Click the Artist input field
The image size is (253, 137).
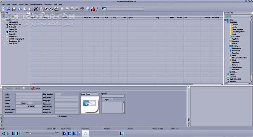click(x=29, y=94)
